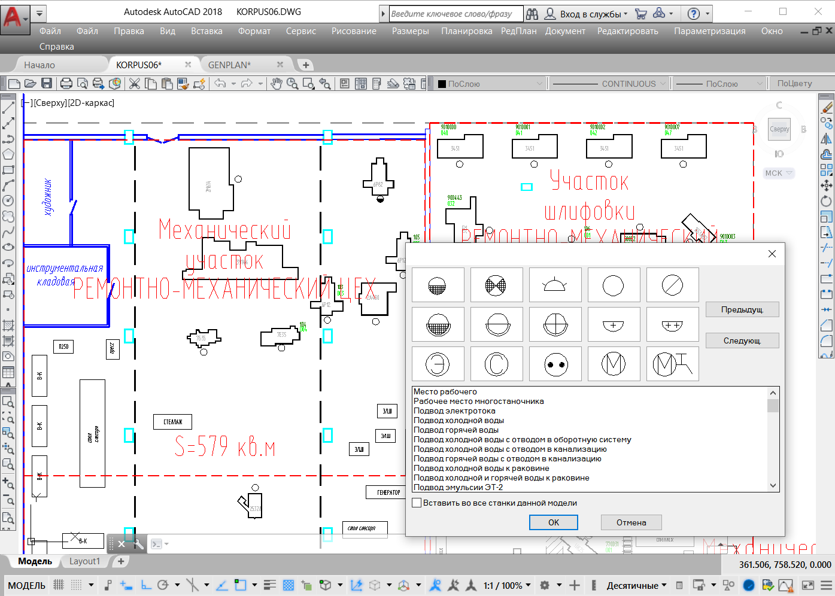Choose the two-dot socket symbol
835x596 pixels.
coord(555,364)
